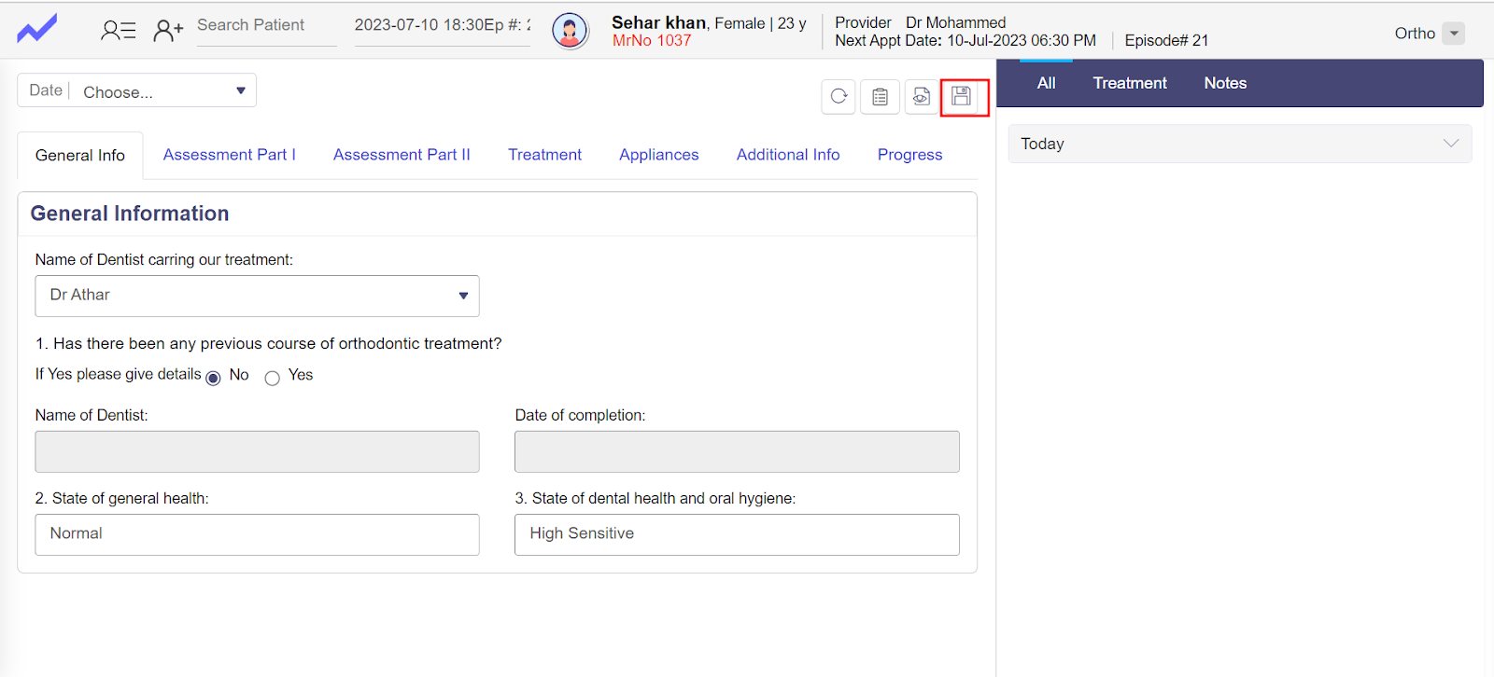Open the Appliances tab

(x=658, y=155)
